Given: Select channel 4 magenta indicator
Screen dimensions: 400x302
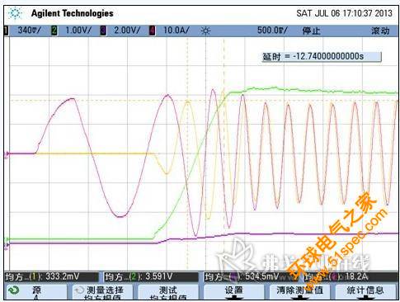Looking at the screenshot, I should coord(152,31).
